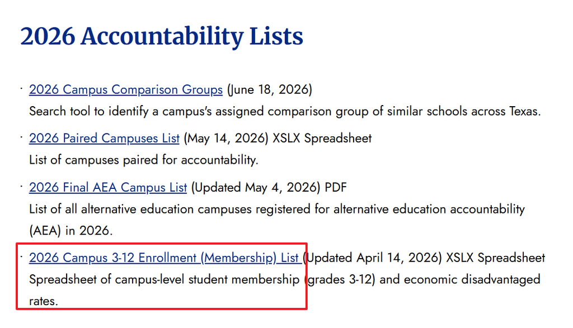Click the (June 18, 2026) date text
573x328 pixels.
pos(270,89)
